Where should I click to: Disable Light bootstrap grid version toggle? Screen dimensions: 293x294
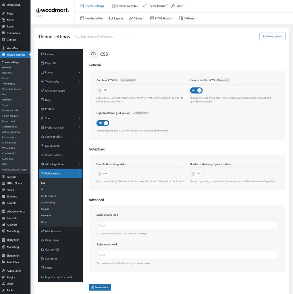point(103,123)
